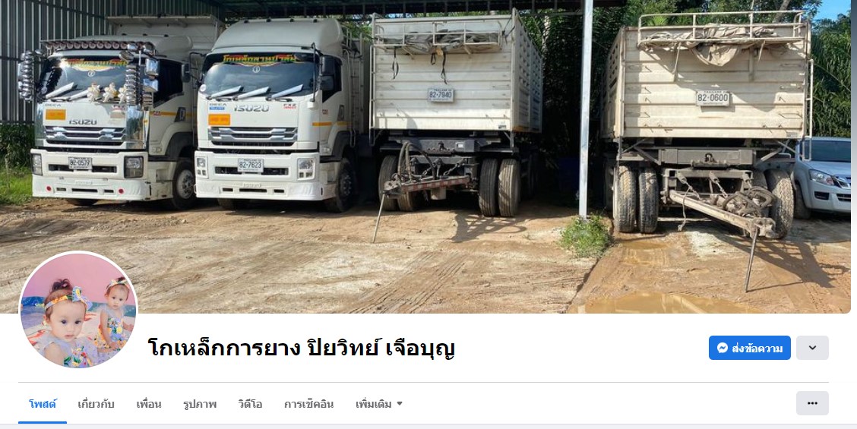Image resolution: width=857 pixels, height=429 pixels.
Task: Click the ส่งข้อความ message button
Action: [749, 348]
